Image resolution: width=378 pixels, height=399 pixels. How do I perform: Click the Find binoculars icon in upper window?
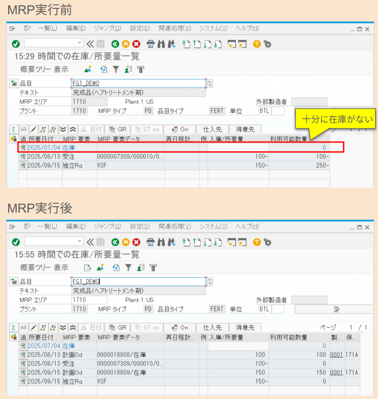click(x=161, y=44)
